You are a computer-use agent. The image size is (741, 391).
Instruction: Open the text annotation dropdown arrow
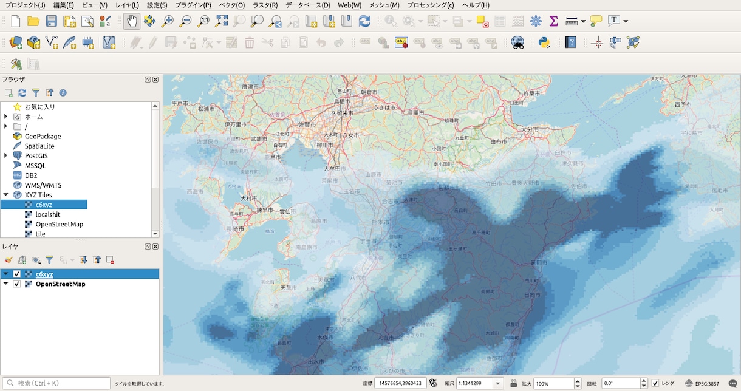(x=626, y=21)
